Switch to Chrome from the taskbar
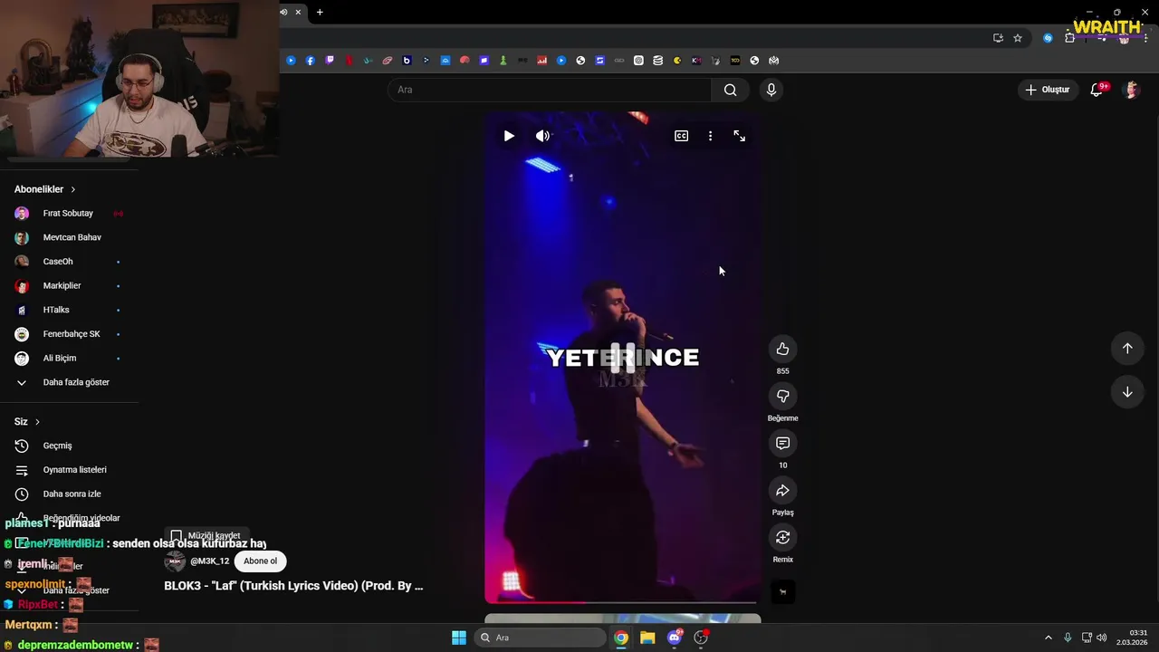Image resolution: width=1159 pixels, height=652 pixels. (621, 638)
